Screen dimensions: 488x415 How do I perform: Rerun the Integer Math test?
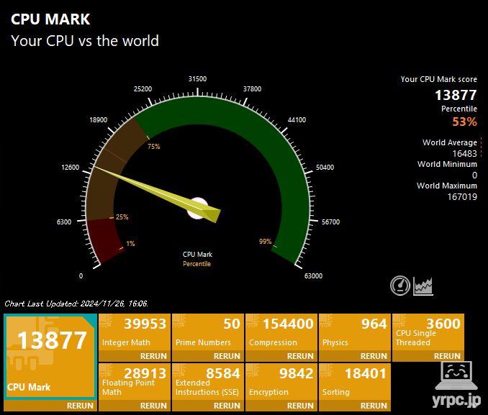[154, 356]
